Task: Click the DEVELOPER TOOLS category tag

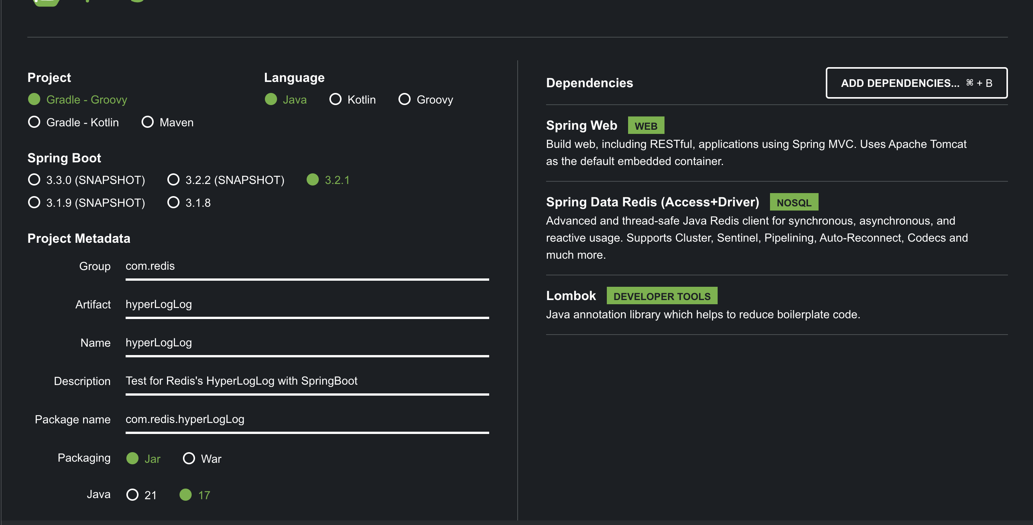Action: 662,296
